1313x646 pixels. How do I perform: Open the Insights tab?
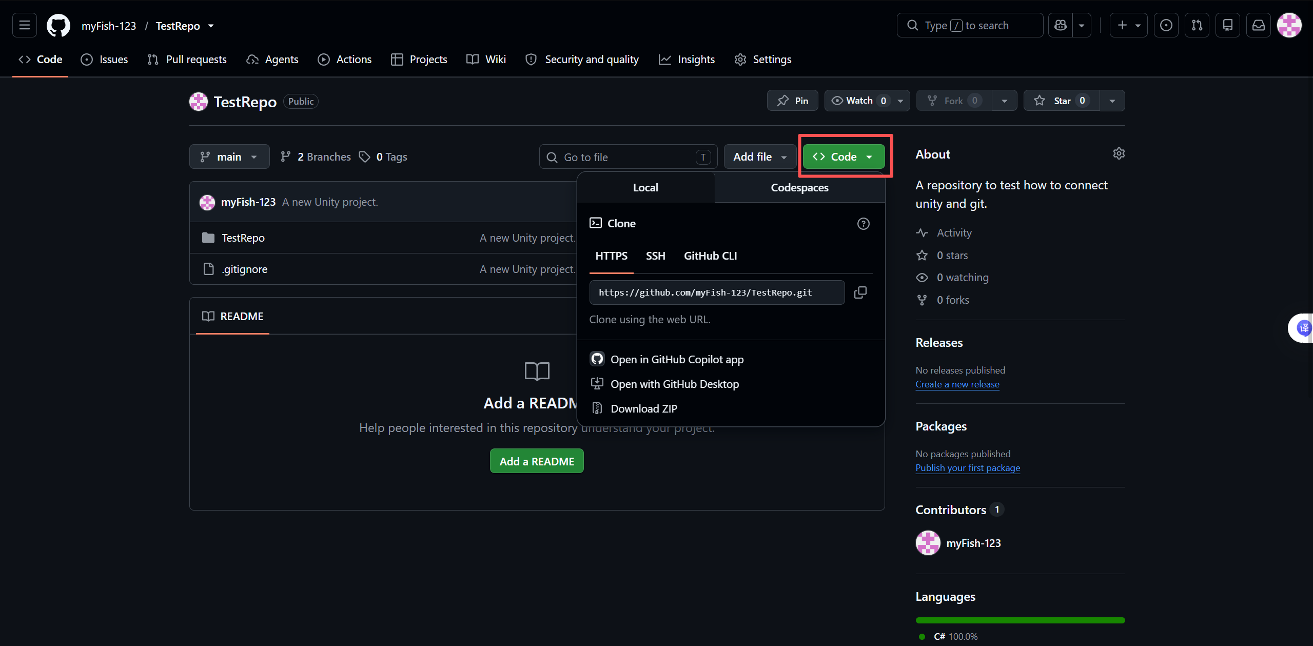(687, 60)
